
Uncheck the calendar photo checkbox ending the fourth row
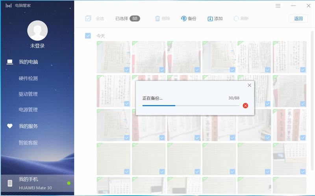pos(303,171)
